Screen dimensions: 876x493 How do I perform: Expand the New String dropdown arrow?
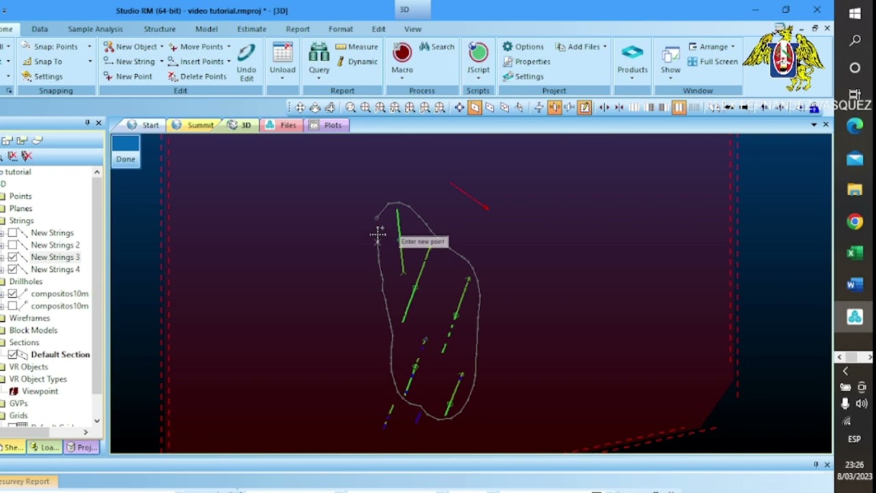tap(162, 62)
